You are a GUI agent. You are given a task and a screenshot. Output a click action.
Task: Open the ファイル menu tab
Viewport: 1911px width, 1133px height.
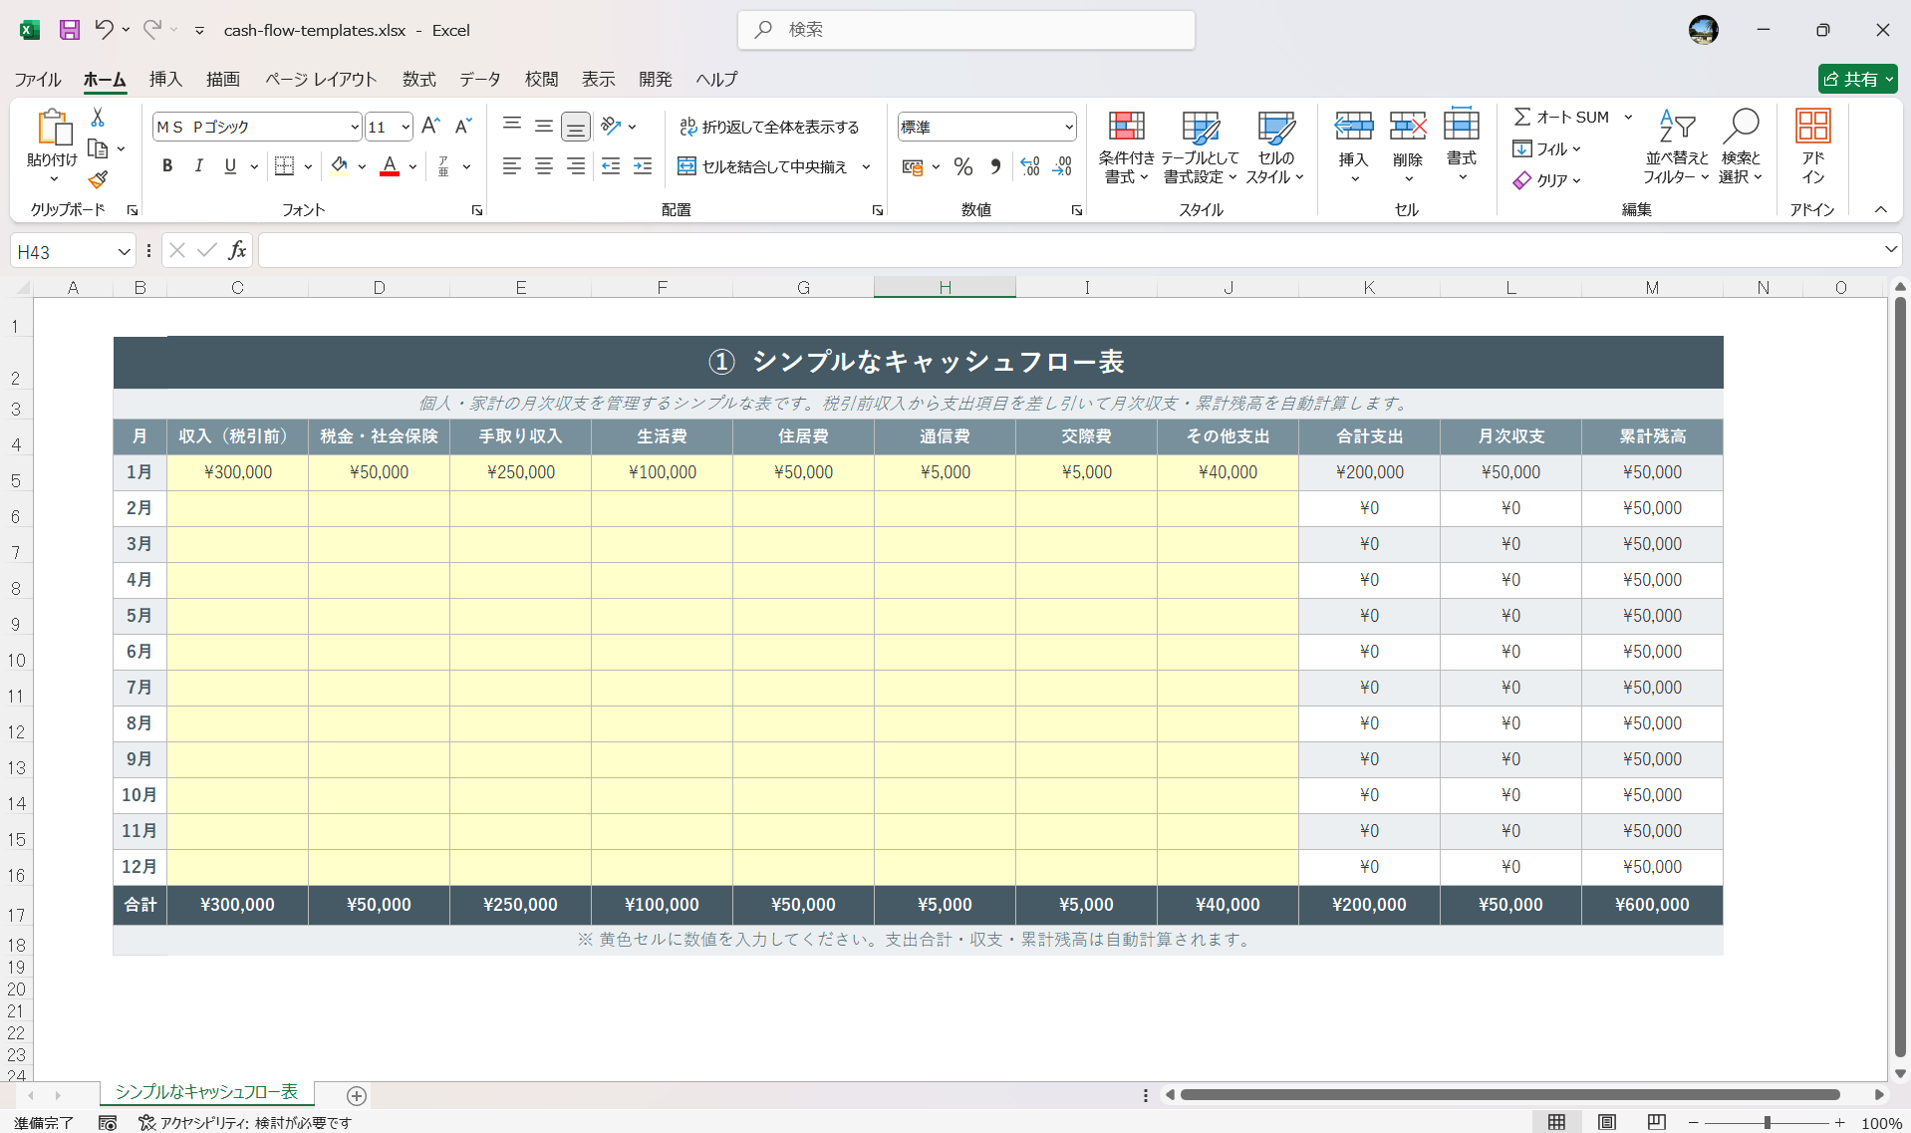[x=38, y=79]
